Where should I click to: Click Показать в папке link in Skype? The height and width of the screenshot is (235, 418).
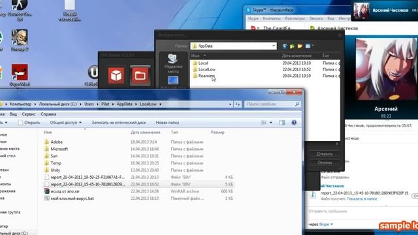pos(362,198)
